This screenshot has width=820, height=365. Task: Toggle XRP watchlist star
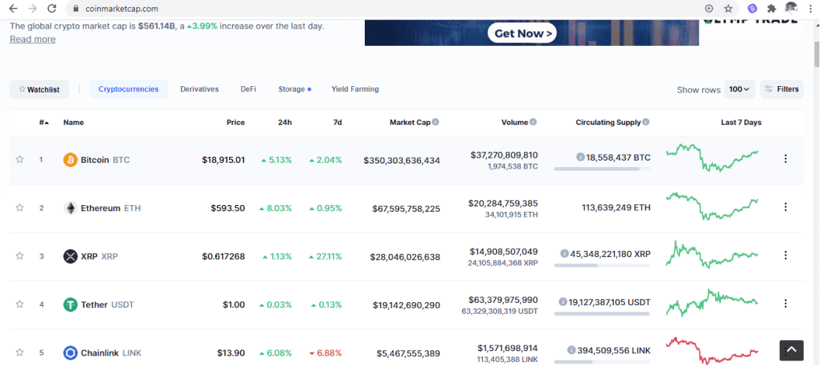(x=20, y=255)
